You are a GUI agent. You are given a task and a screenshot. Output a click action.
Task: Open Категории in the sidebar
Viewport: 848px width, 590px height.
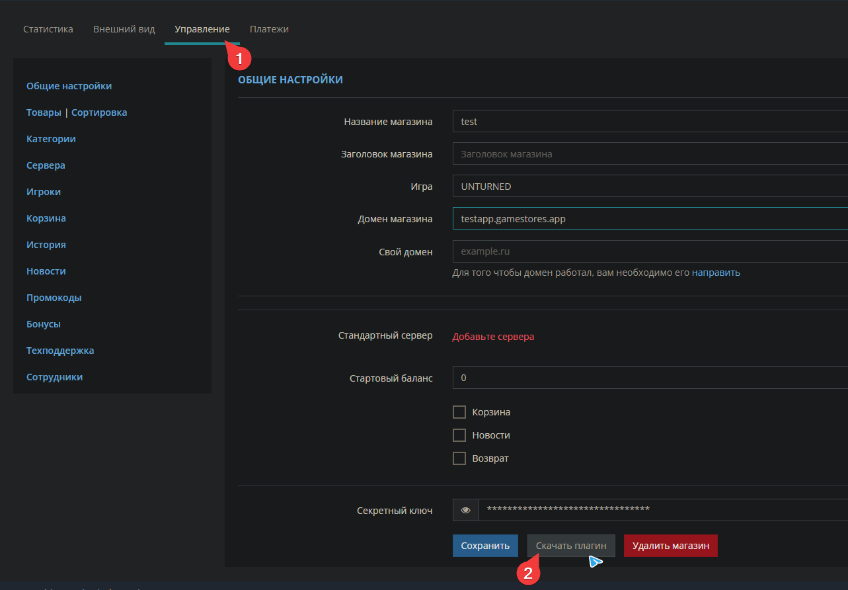click(51, 139)
